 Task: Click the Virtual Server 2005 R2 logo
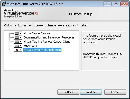coord(21,14)
